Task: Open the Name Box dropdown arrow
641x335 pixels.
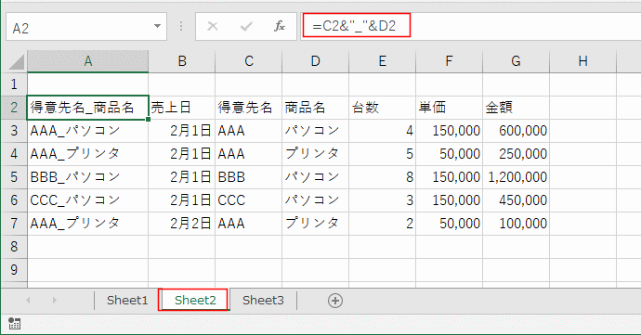Action: coord(157,26)
